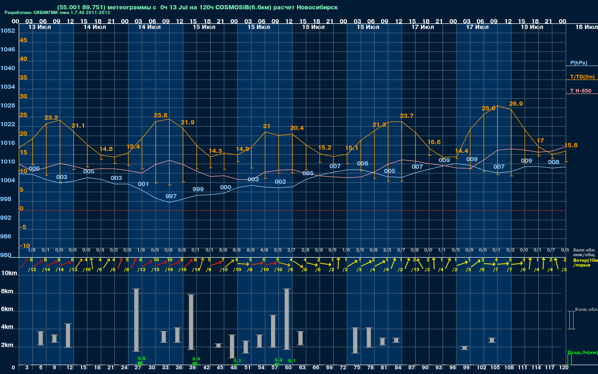Viewport: 598px width, 374px height.
Task: Click the pink T H-850 legend color line
Action: pyautogui.click(x=582, y=94)
